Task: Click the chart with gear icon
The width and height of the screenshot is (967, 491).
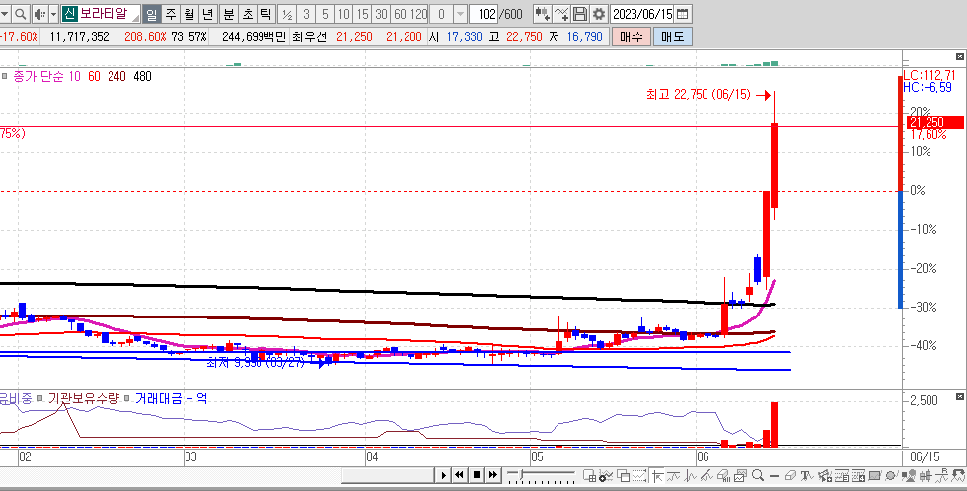Action: tap(606, 475)
